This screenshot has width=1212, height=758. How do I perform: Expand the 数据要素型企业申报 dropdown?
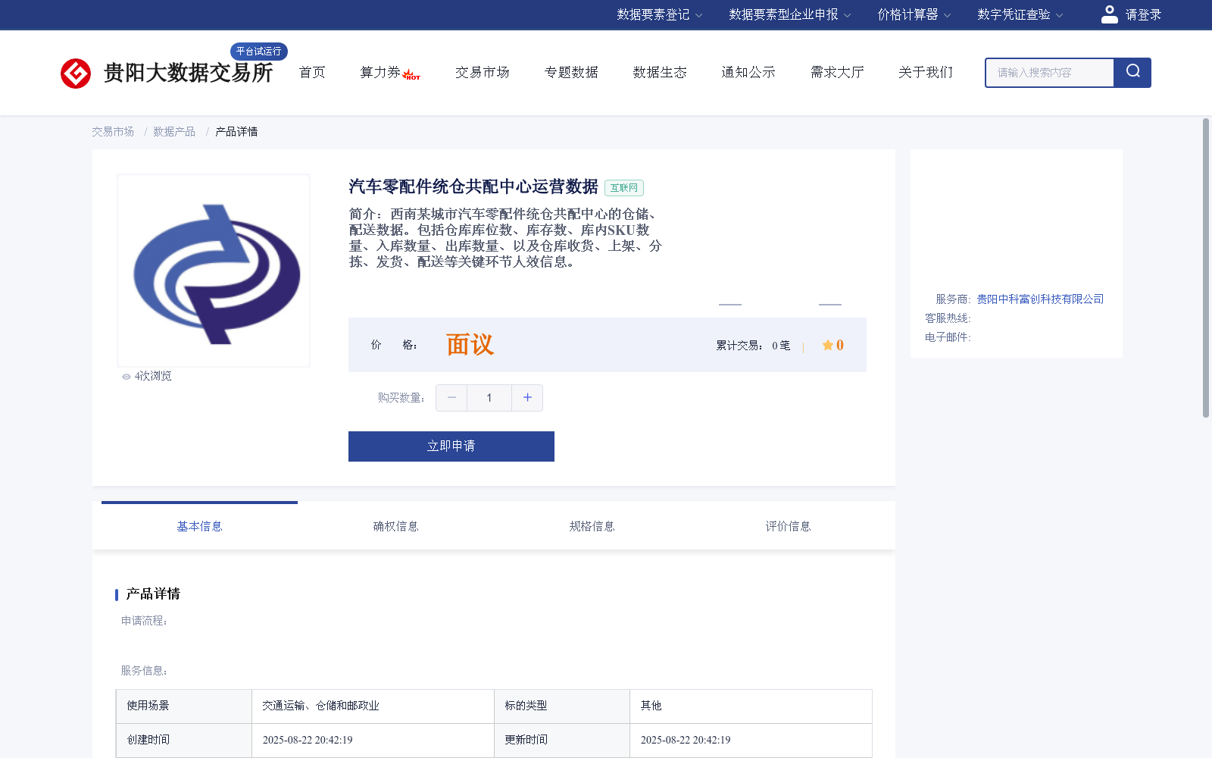click(789, 14)
